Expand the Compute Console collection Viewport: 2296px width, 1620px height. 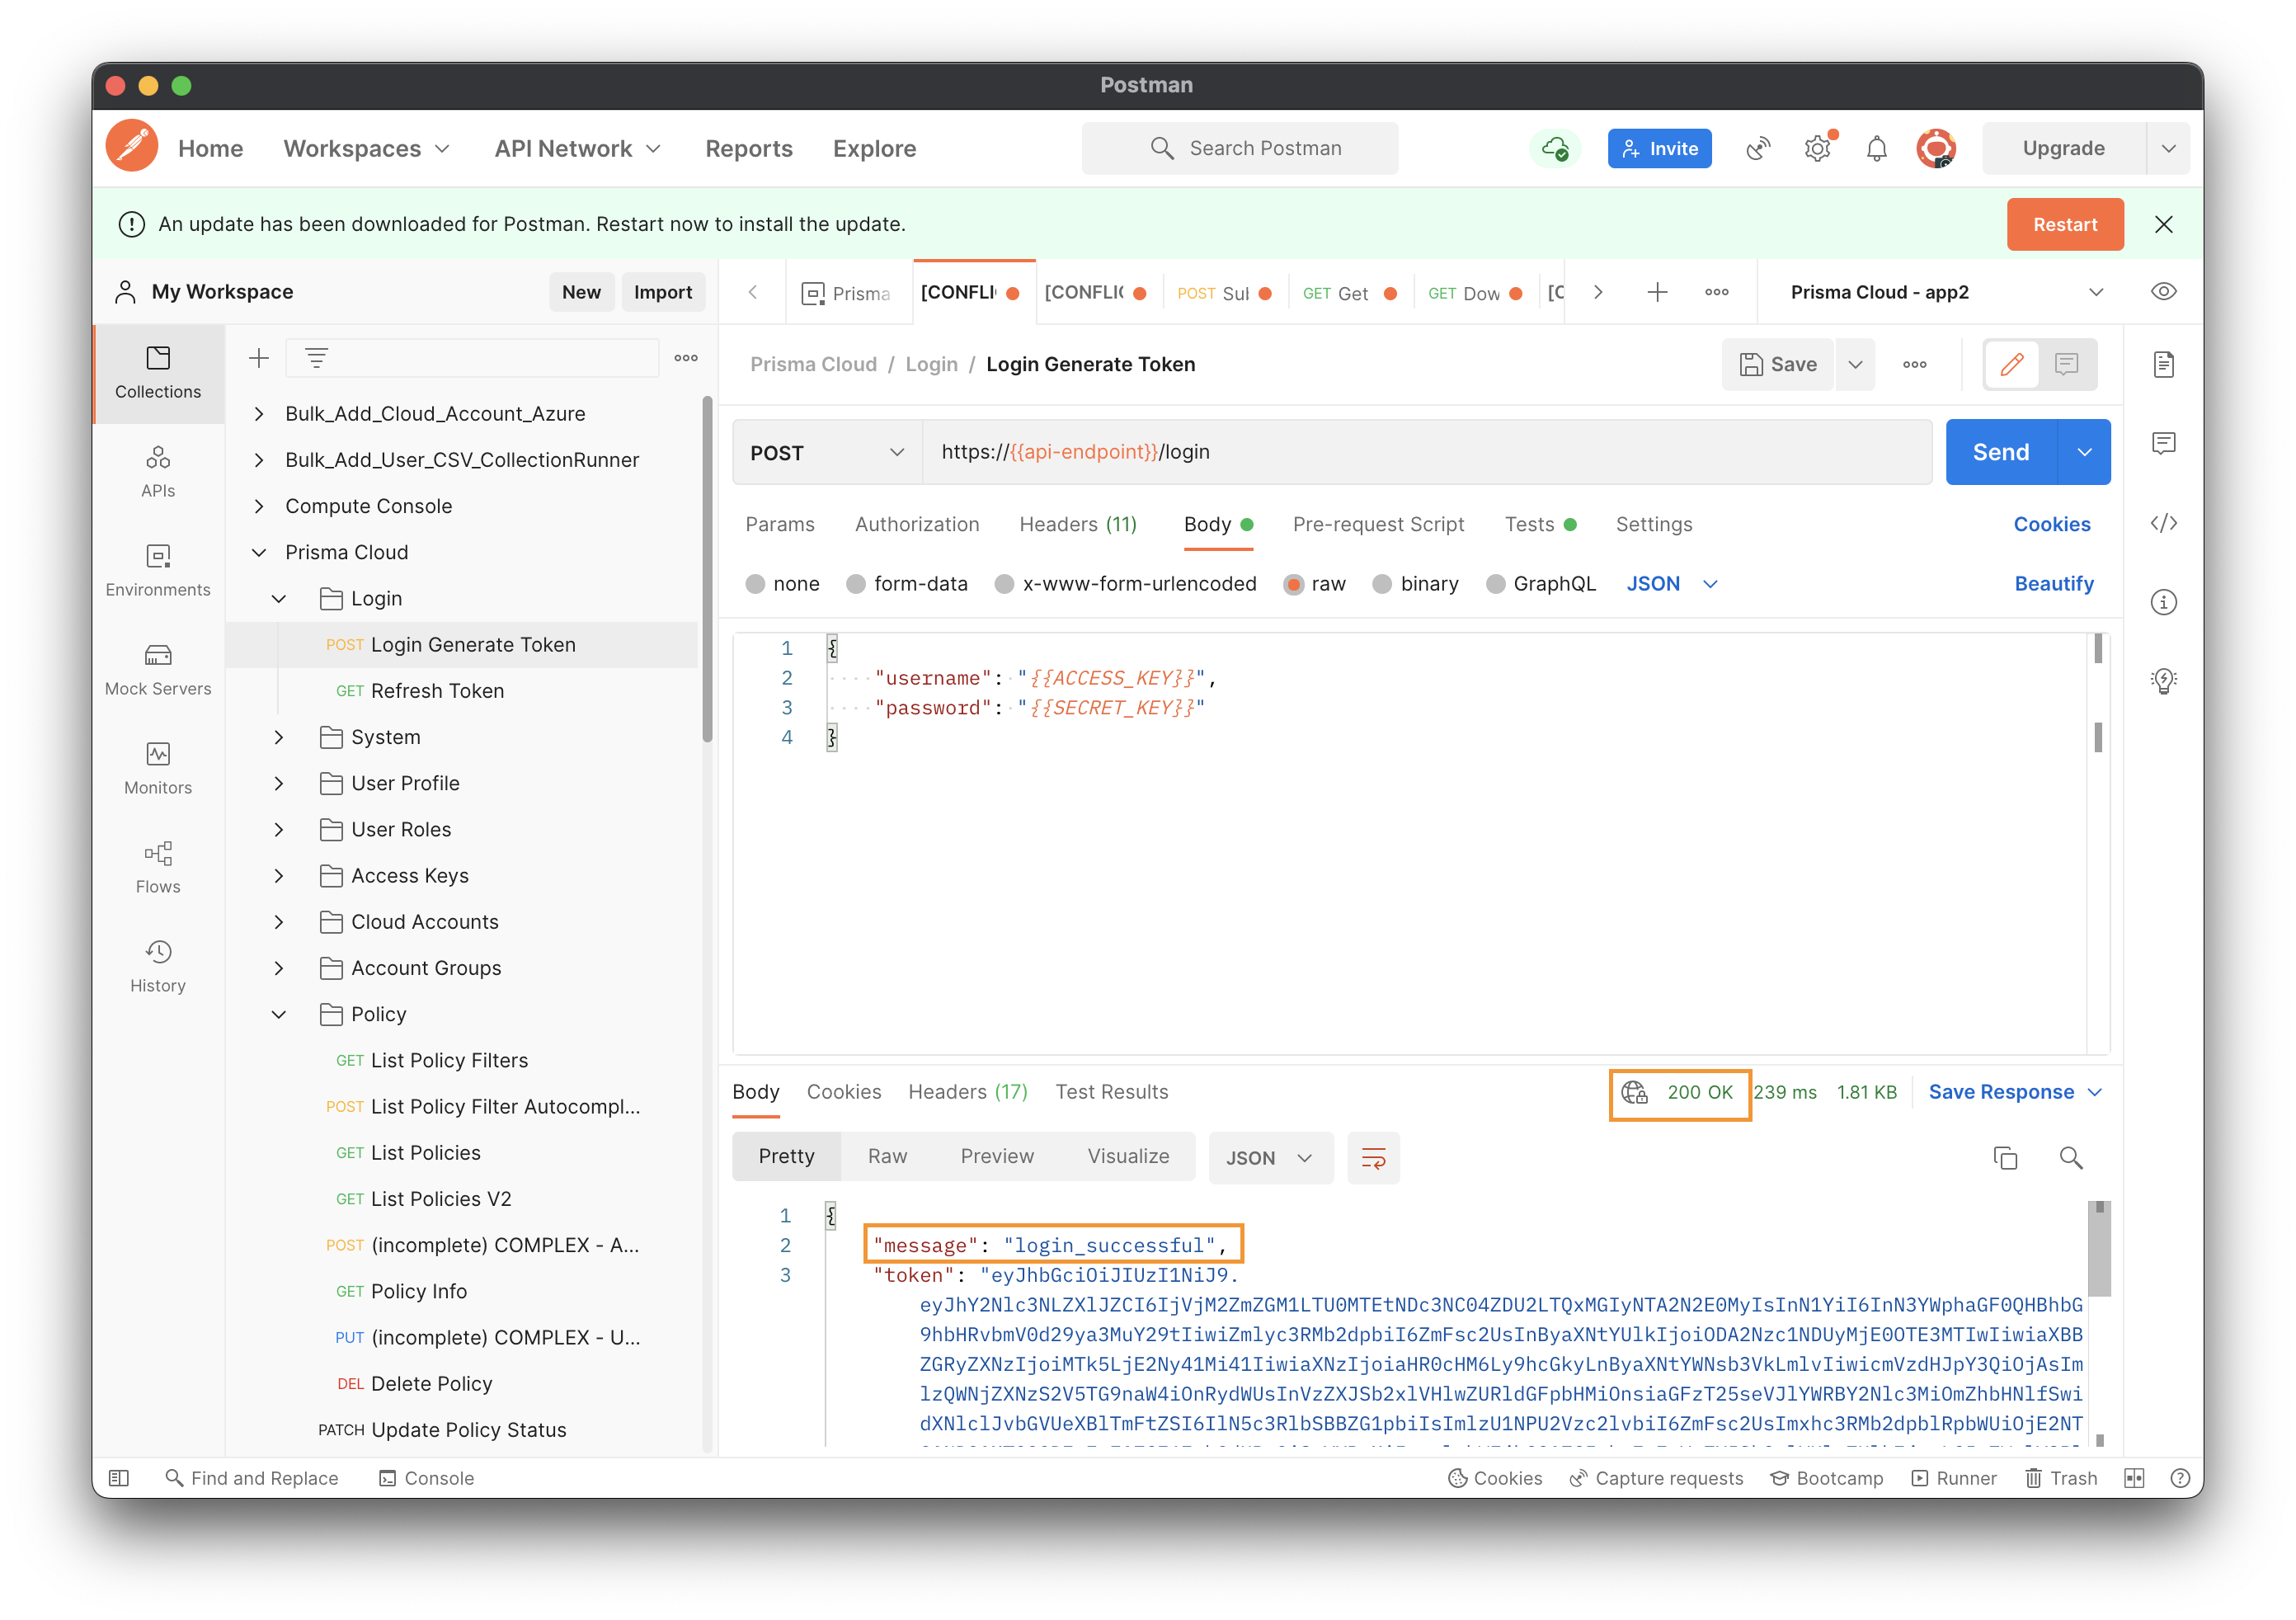pos(259,506)
